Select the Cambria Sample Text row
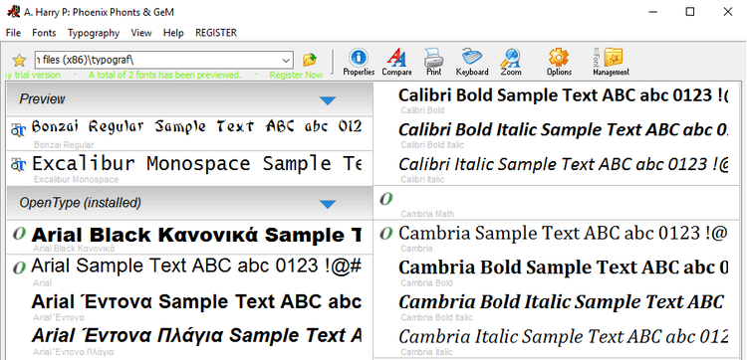The height and width of the screenshot is (360, 747). (558, 238)
